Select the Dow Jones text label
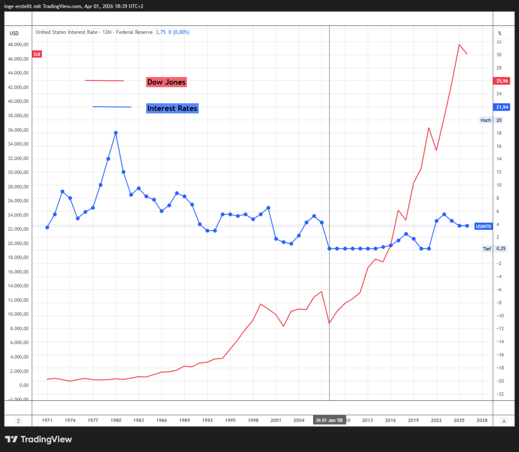519x452 pixels. tap(167, 82)
